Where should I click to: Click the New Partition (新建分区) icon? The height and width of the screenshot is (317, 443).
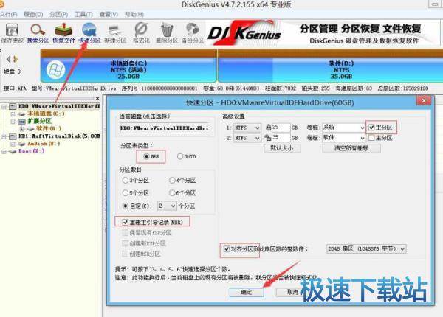click(x=115, y=33)
